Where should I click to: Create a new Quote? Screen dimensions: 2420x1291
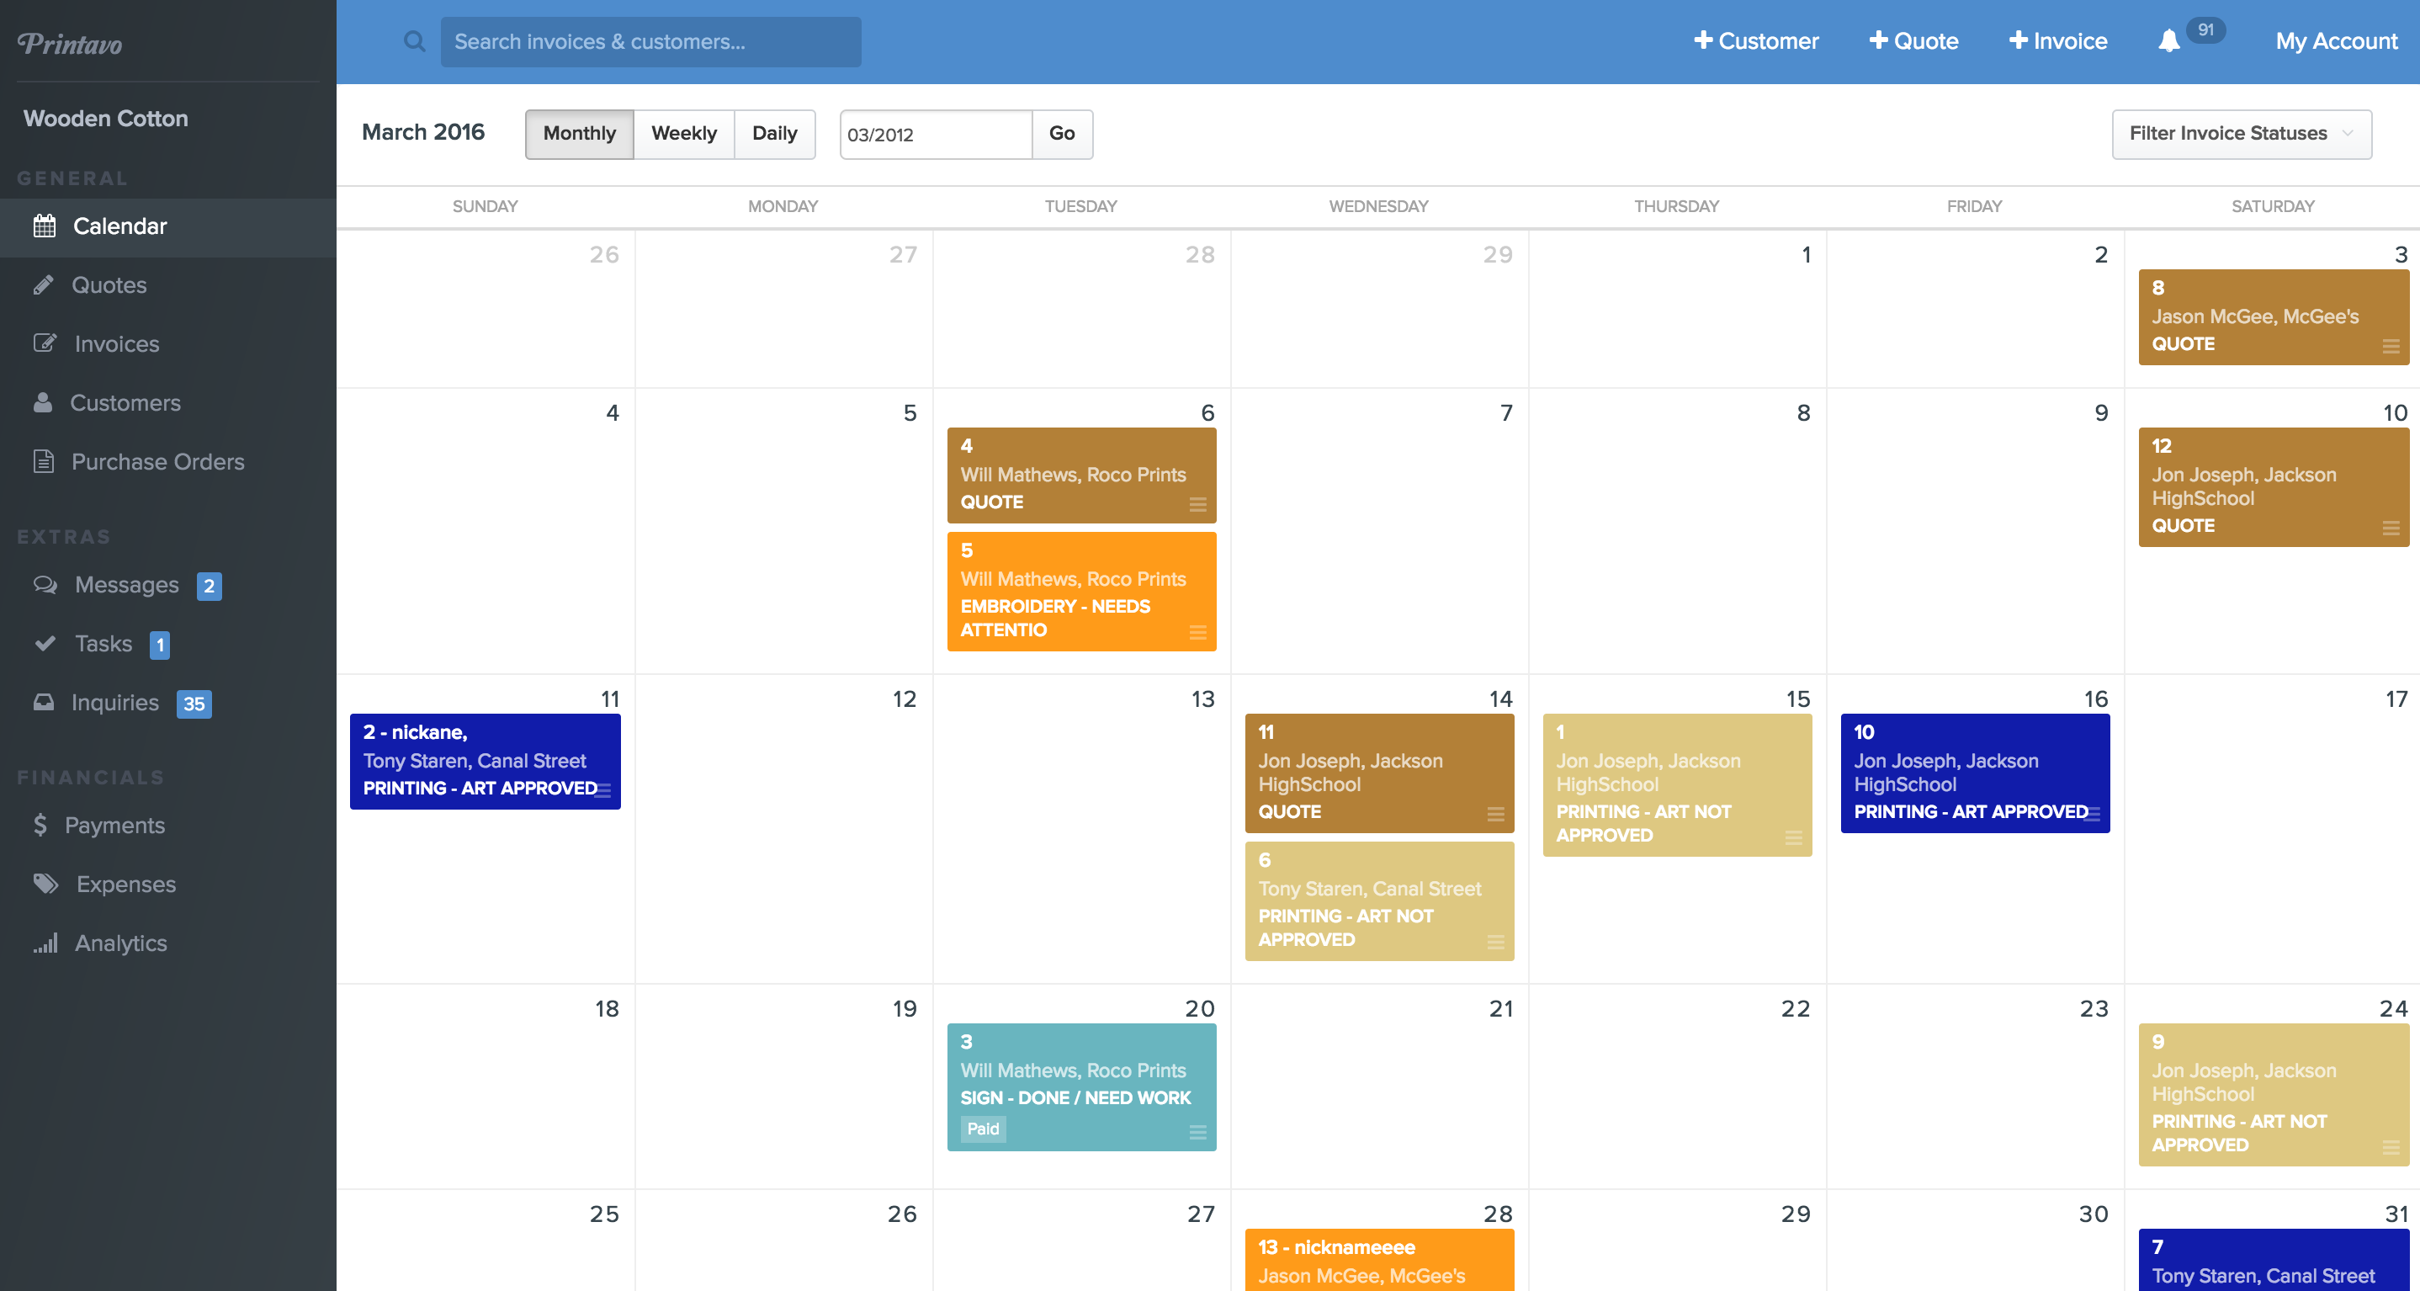point(1913,41)
